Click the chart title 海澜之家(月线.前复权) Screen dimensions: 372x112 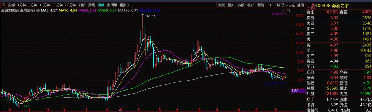pyautogui.click(x=18, y=10)
